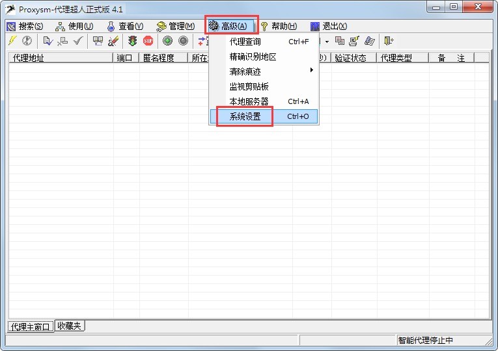Click the gray checkmark toolbar icon

point(78,41)
